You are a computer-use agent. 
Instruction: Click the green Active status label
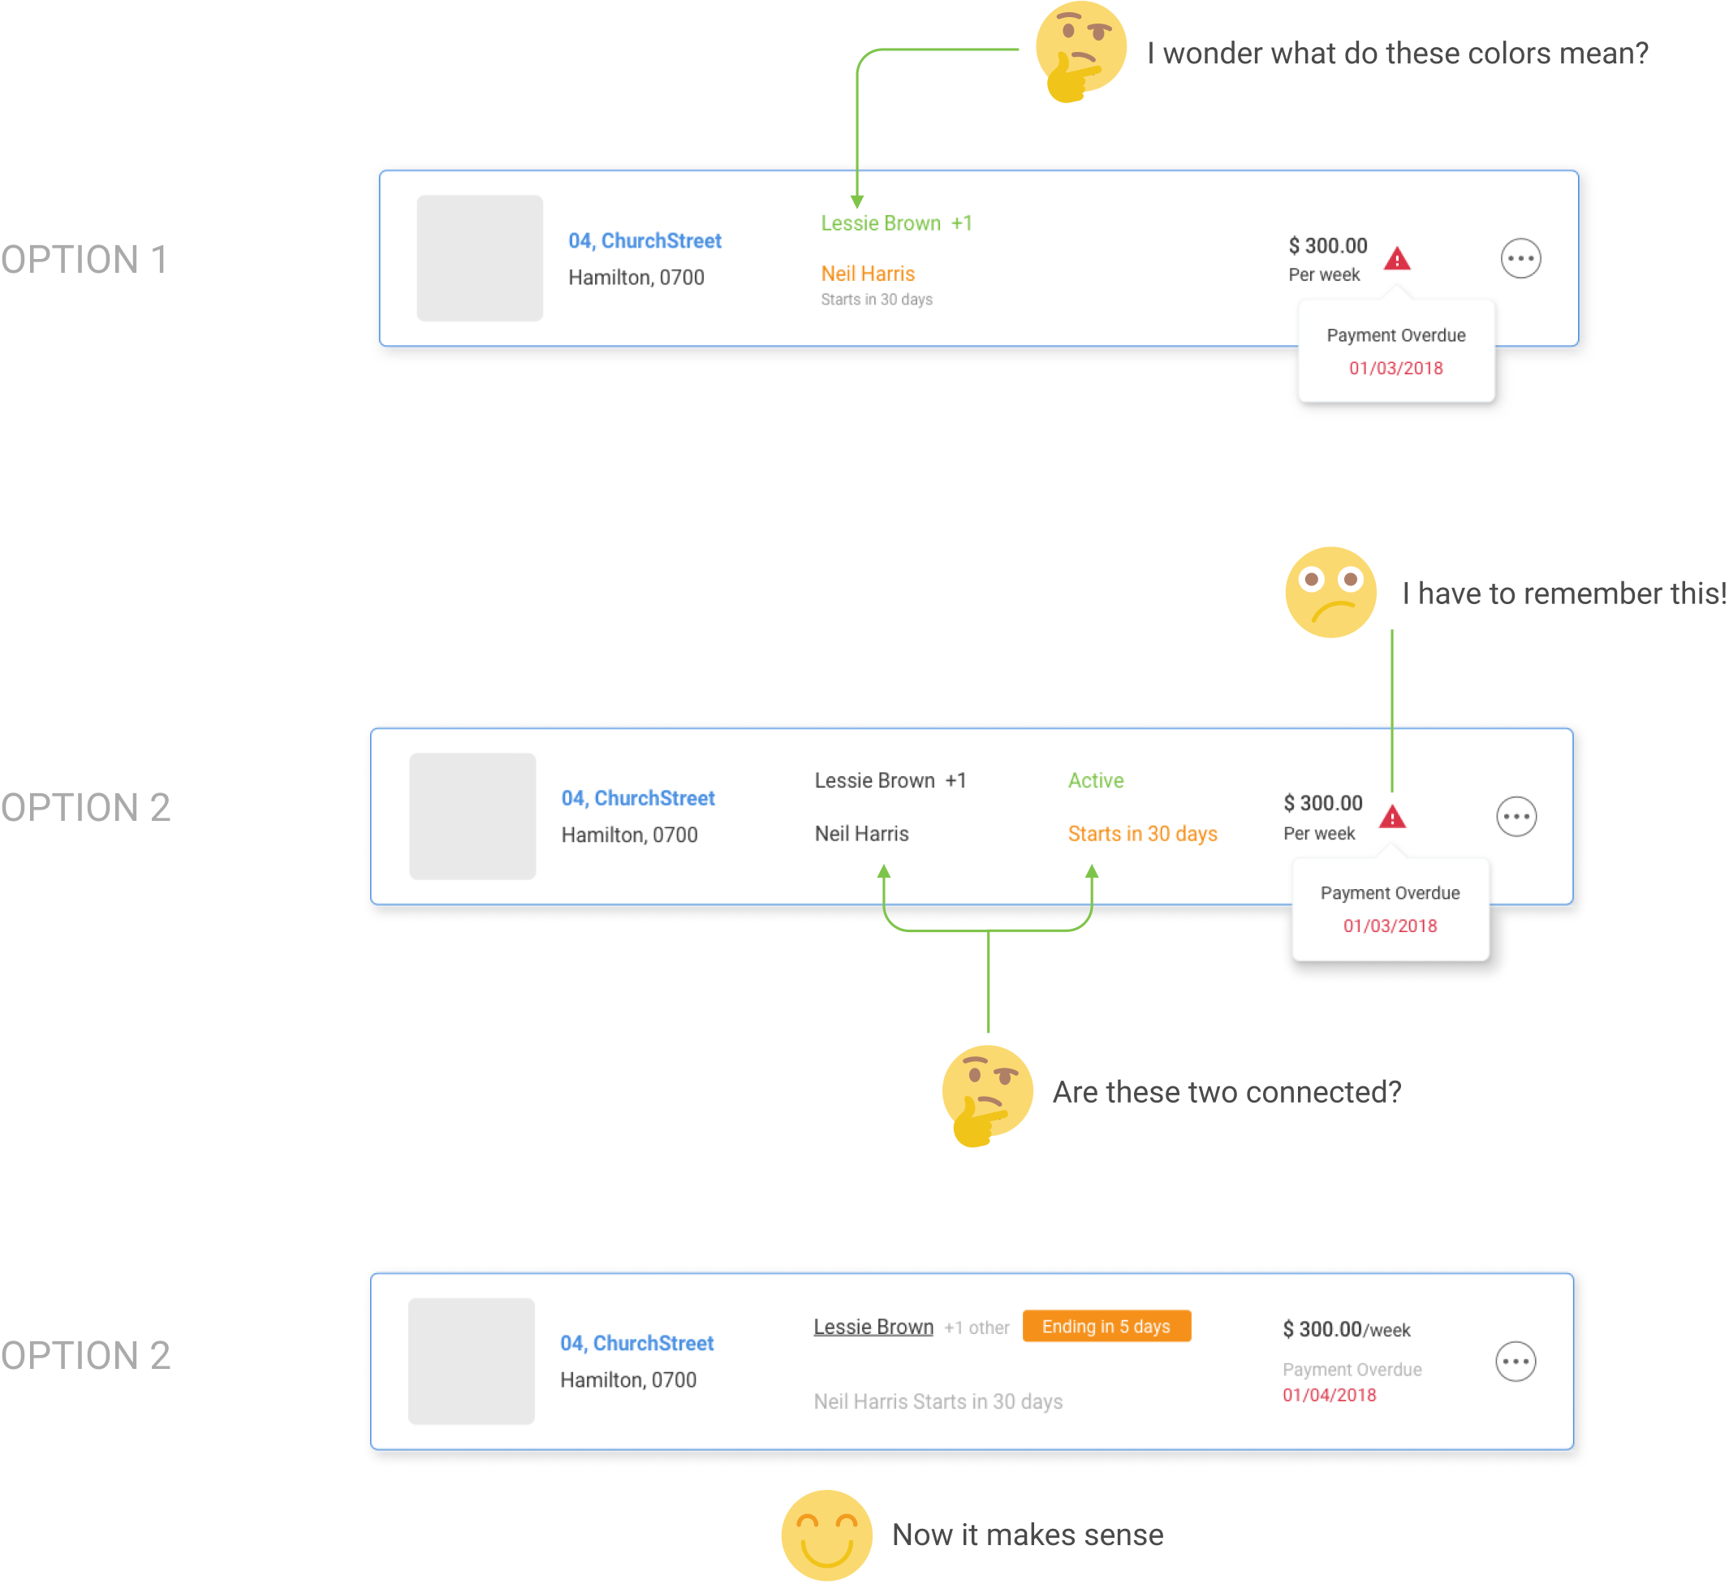(1096, 780)
